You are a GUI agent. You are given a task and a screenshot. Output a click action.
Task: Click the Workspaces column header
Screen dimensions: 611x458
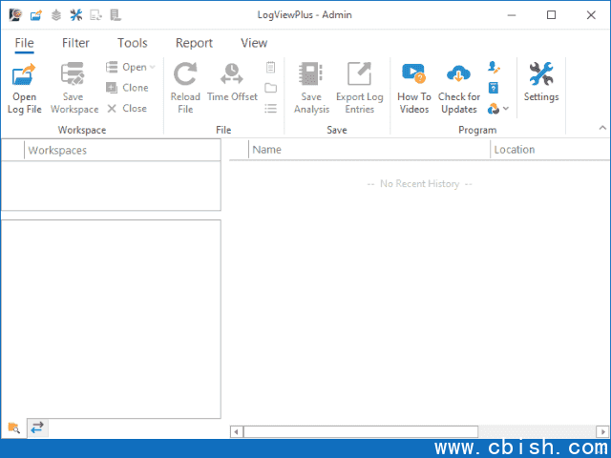click(x=122, y=151)
